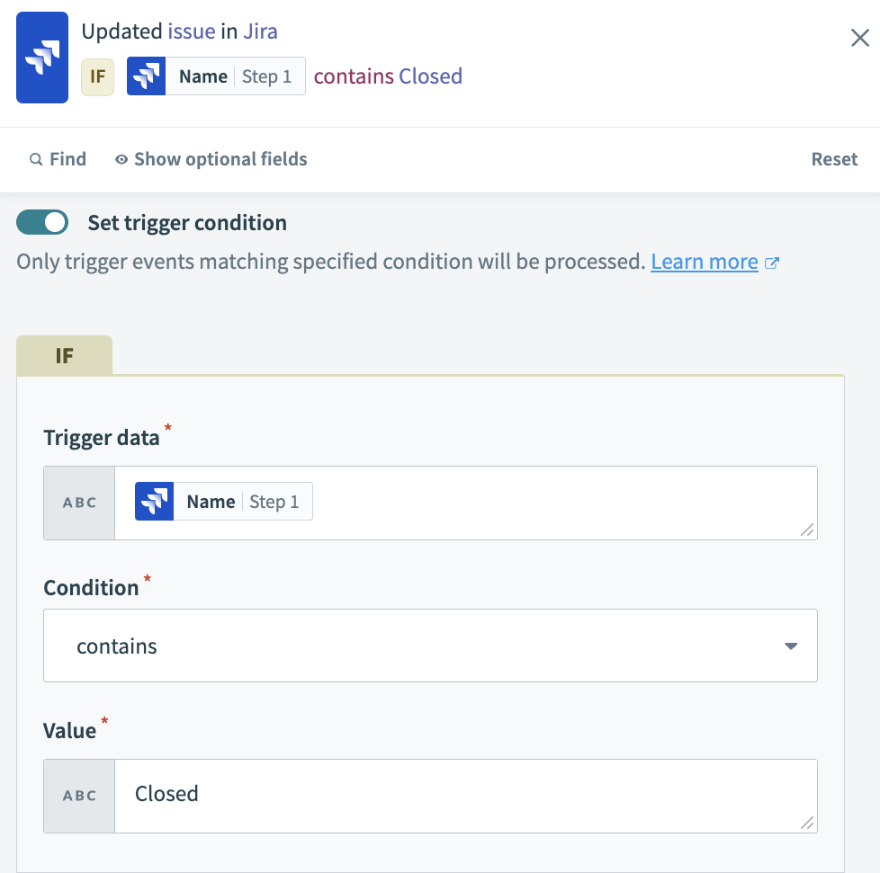Click the Jira icon in Trigger data pill

(x=154, y=502)
